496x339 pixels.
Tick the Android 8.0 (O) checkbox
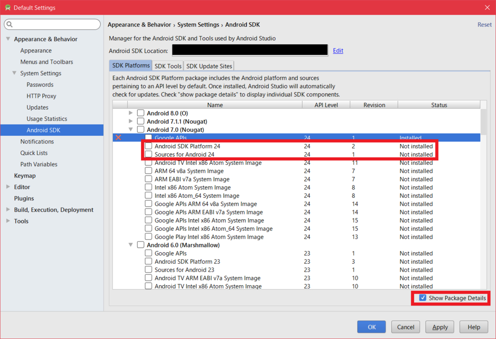pyautogui.click(x=141, y=113)
